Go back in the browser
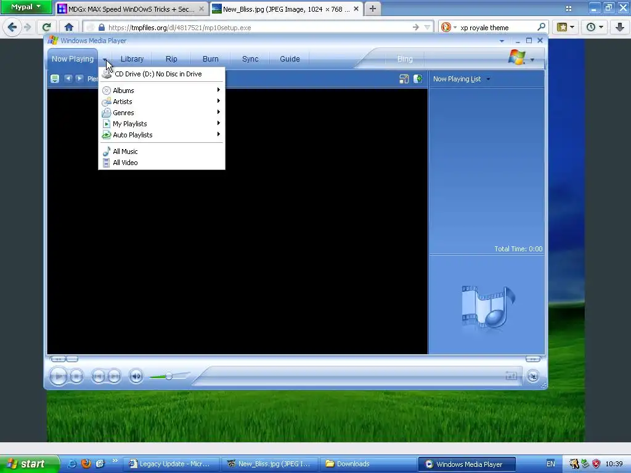Image resolution: width=631 pixels, height=473 pixels. [x=12, y=27]
